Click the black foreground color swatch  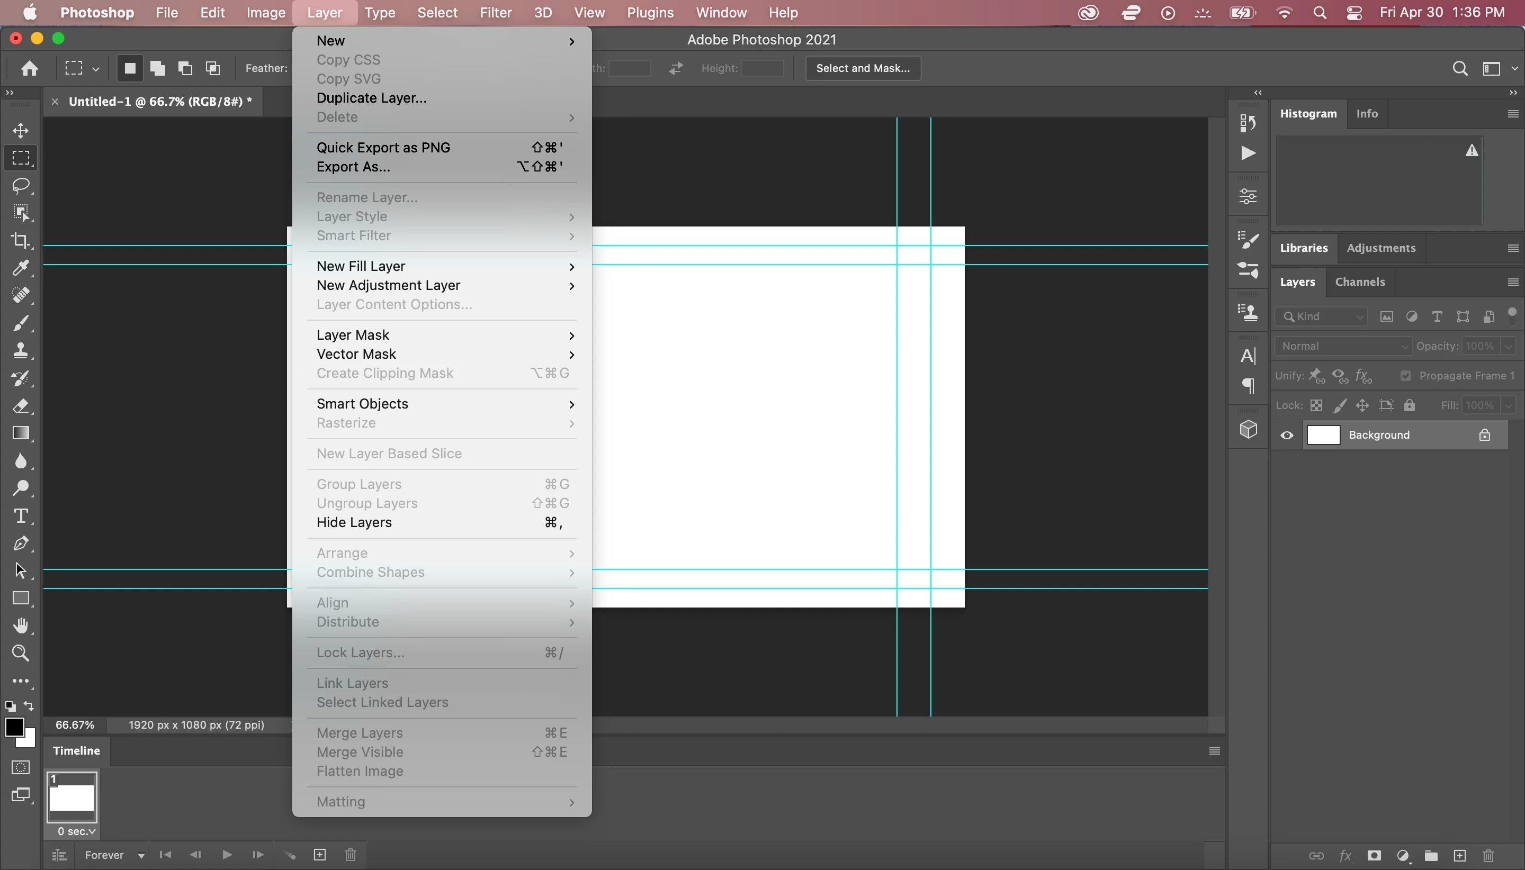point(14,727)
